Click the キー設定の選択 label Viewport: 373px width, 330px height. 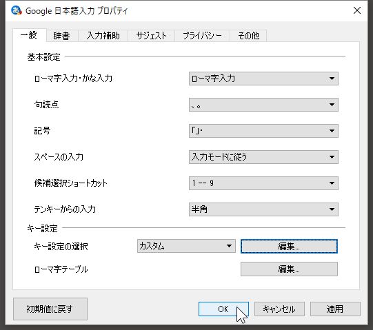click(x=61, y=247)
